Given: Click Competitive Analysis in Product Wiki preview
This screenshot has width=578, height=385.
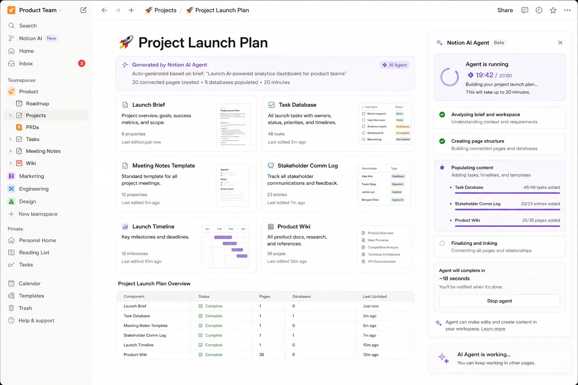Looking at the screenshot, I should point(383,247).
